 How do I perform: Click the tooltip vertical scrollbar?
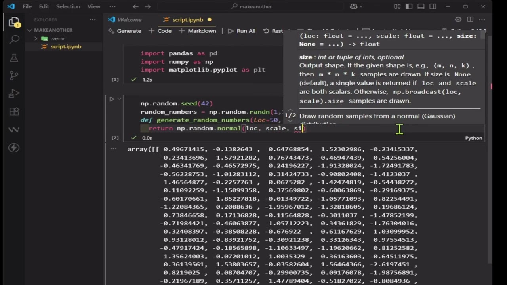[x=482, y=35]
